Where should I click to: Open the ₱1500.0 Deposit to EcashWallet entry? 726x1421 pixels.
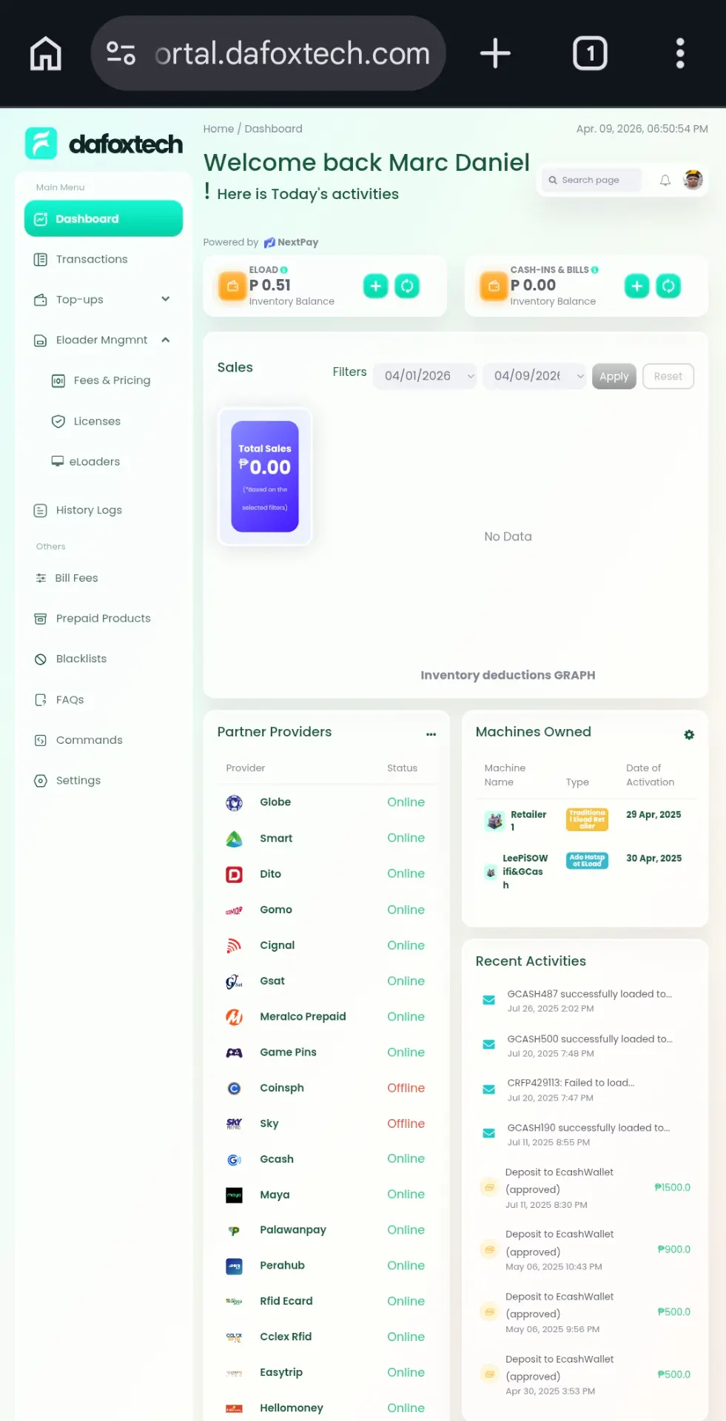pos(585,1188)
